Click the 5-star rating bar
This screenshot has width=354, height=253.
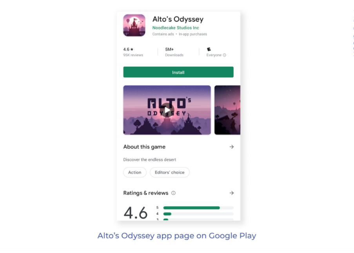198,208
